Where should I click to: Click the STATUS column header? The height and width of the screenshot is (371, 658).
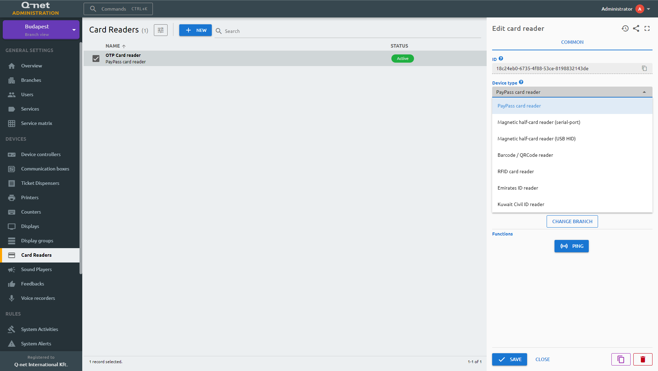[399, 46]
